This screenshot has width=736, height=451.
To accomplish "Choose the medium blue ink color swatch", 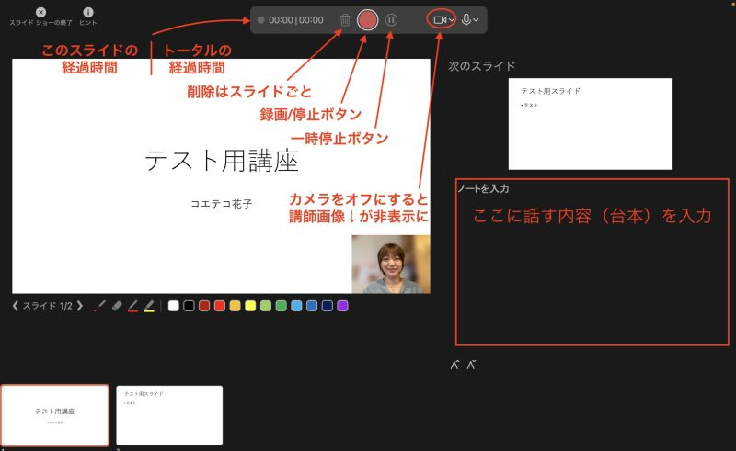I will coord(312,306).
